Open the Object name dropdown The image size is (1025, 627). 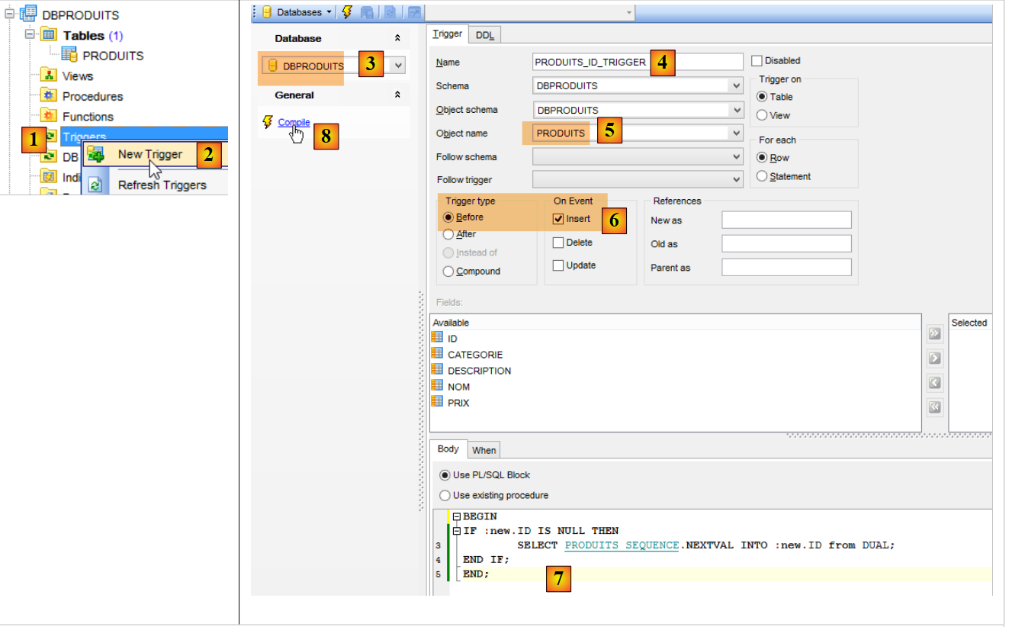pyautogui.click(x=735, y=133)
